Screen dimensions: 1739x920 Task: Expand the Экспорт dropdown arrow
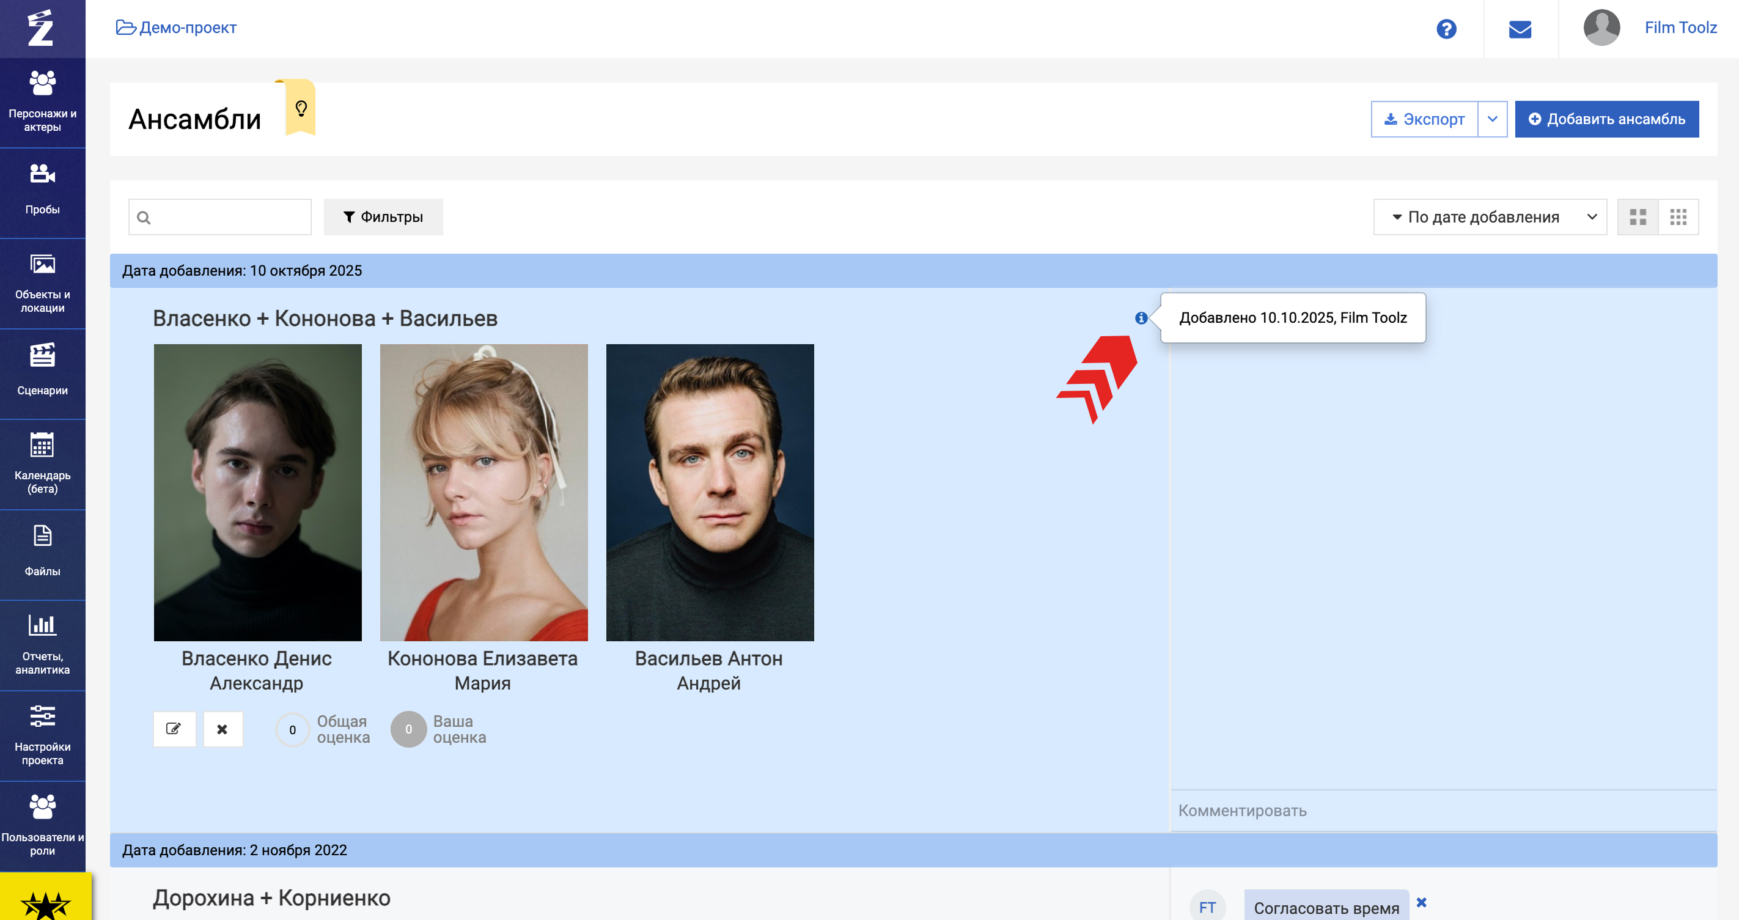click(x=1493, y=119)
